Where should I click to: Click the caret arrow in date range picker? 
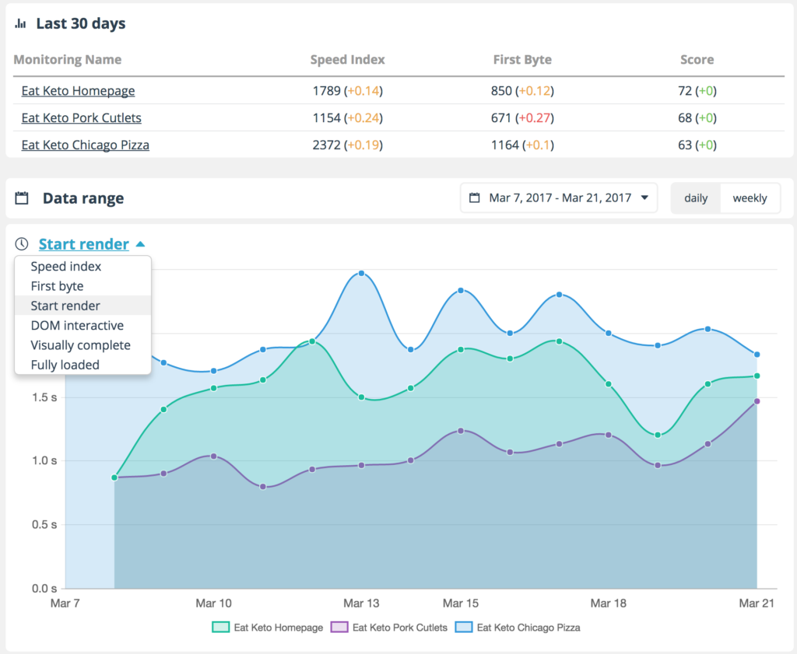[x=644, y=198]
